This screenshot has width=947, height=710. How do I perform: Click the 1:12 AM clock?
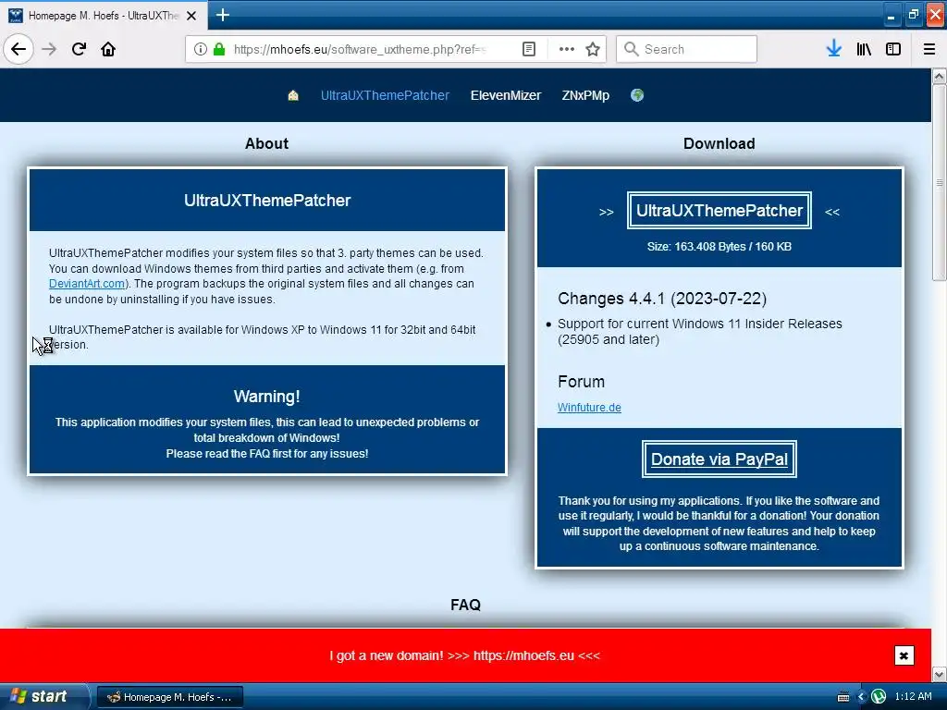[913, 697]
